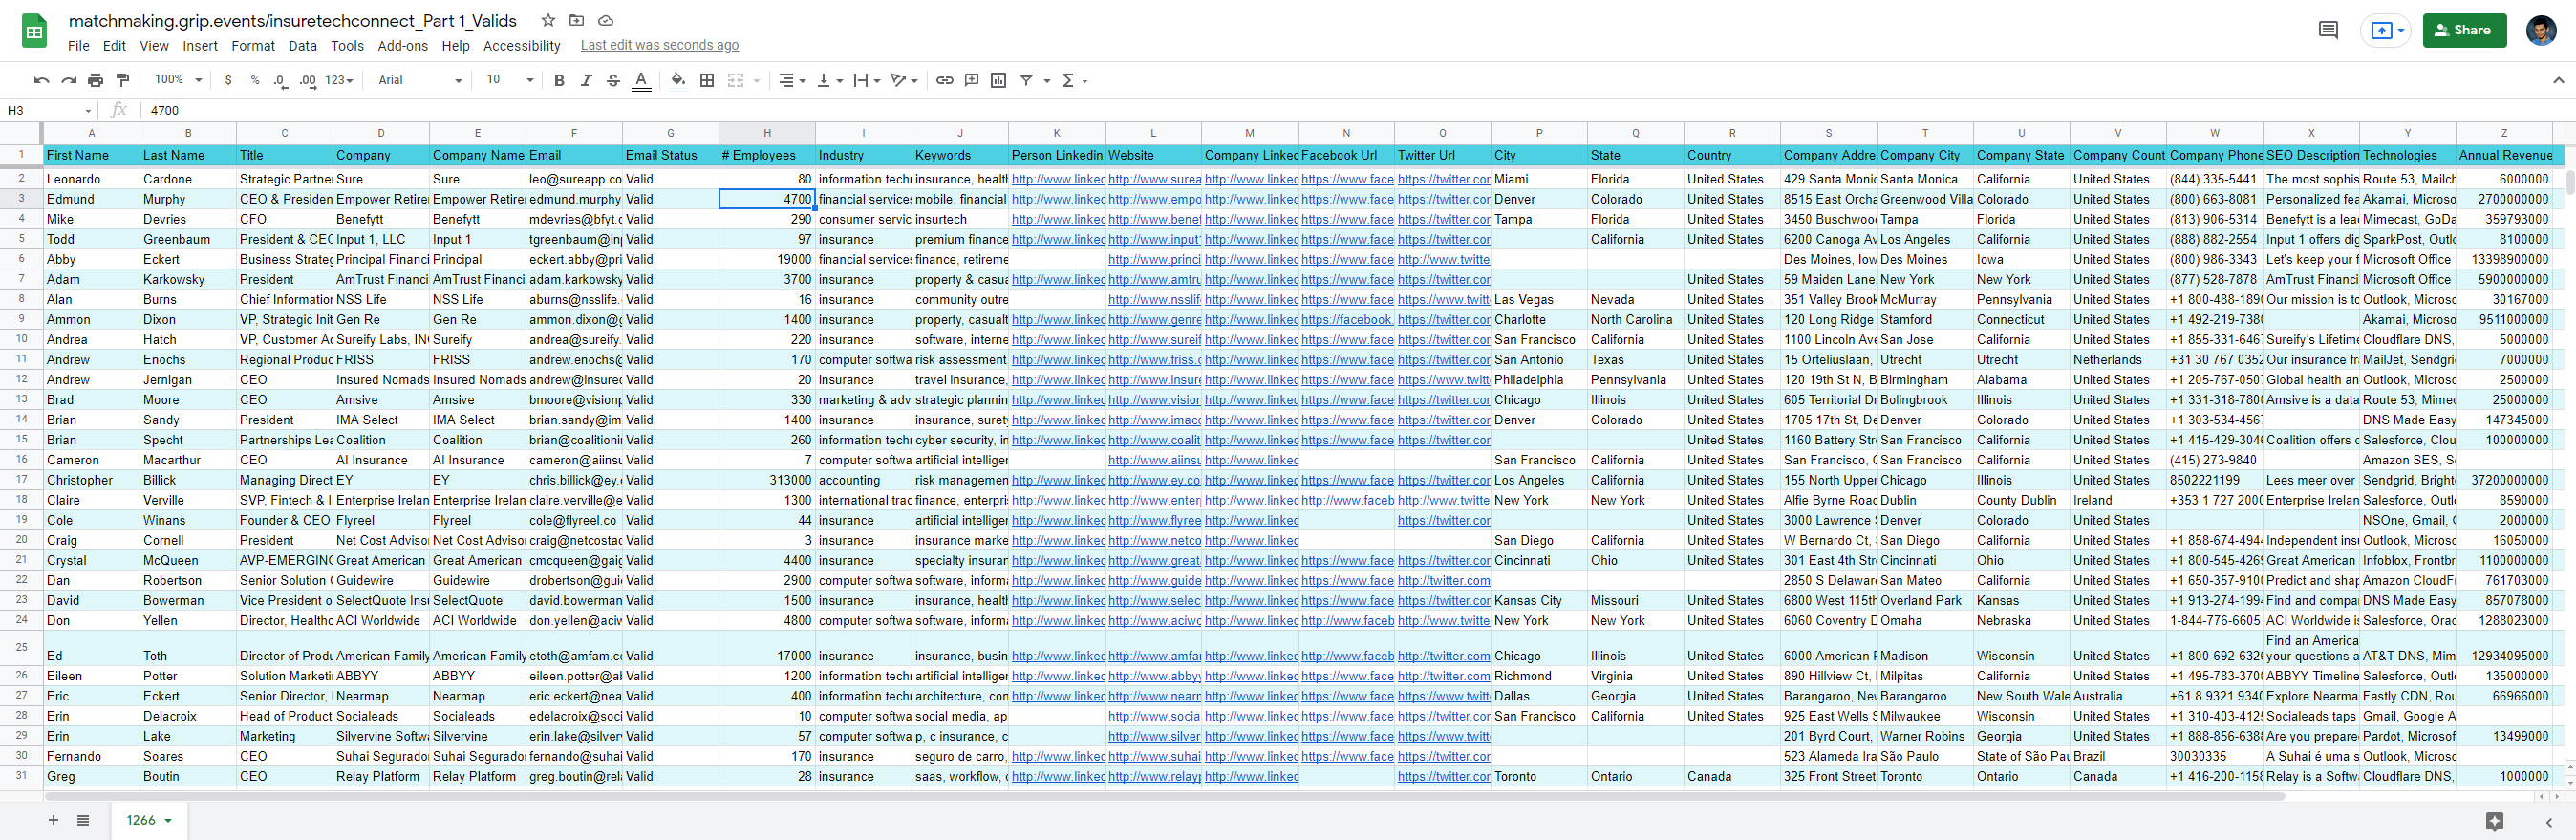Open Greg Boutin's Twitter link
The image size is (2576, 840).
click(x=1443, y=776)
